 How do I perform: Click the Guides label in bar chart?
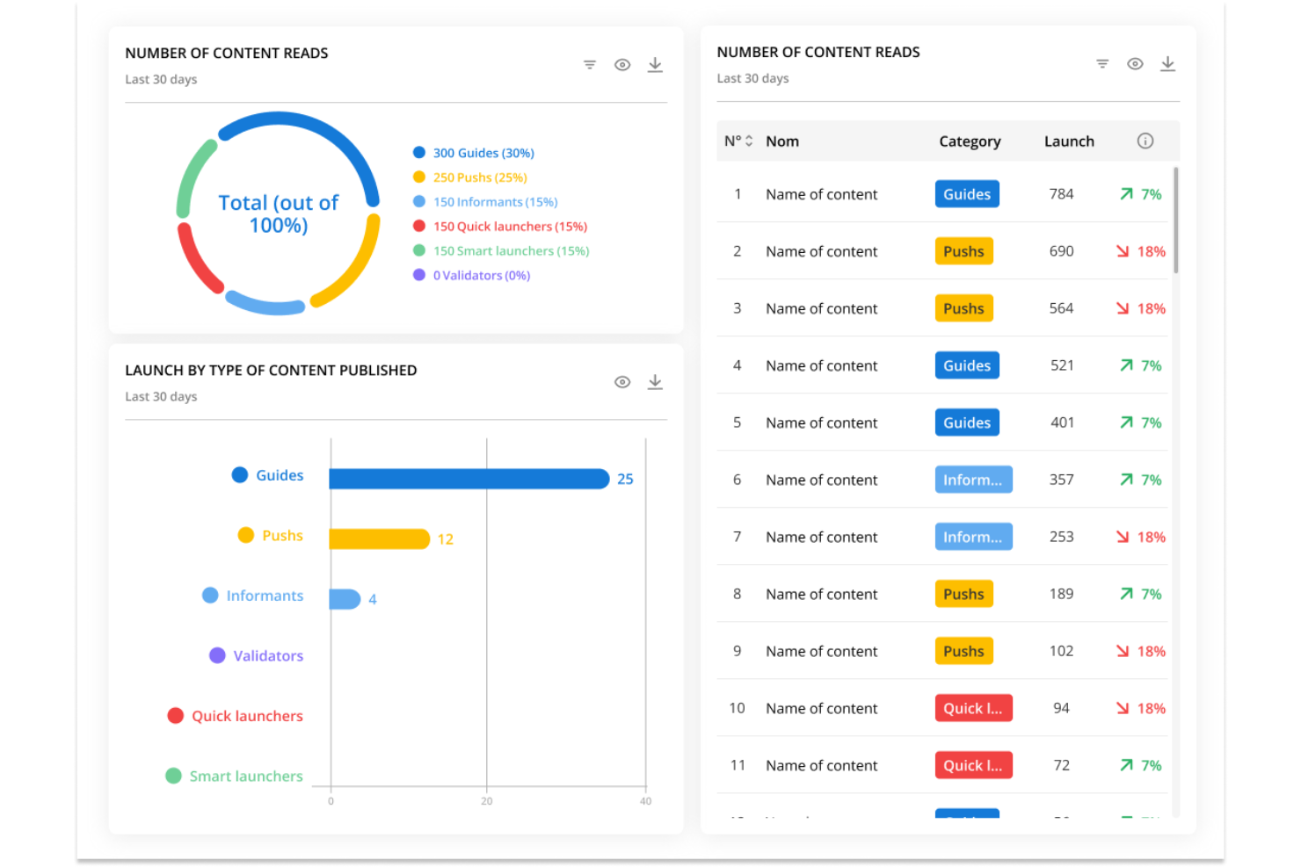pyautogui.click(x=280, y=475)
